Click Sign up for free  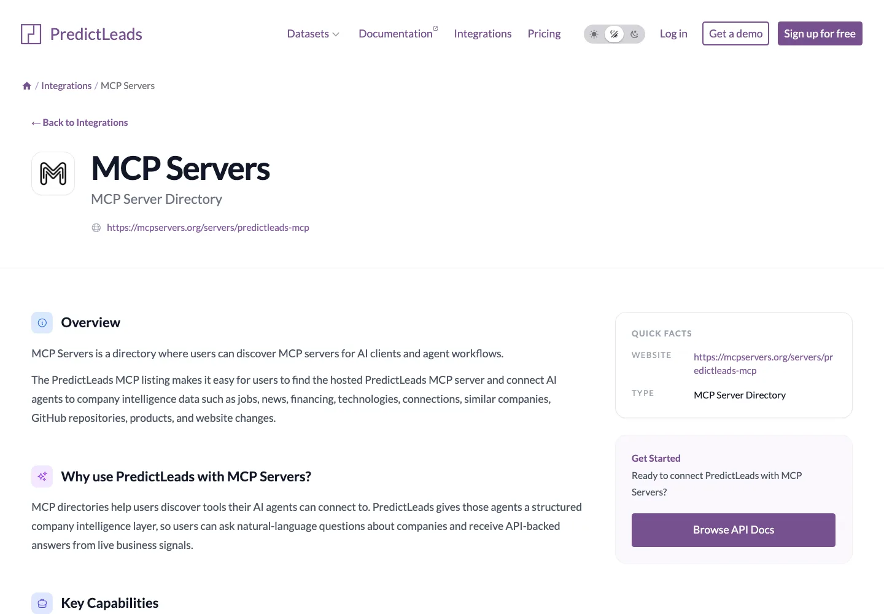tap(820, 34)
